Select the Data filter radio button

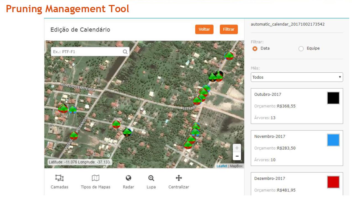[x=254, y=48]
